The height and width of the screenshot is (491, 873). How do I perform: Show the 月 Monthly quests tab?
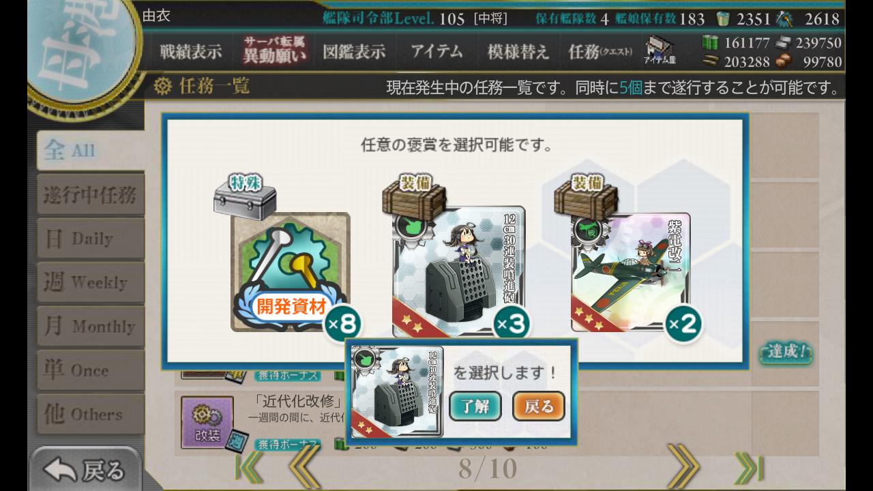[91, 326]
